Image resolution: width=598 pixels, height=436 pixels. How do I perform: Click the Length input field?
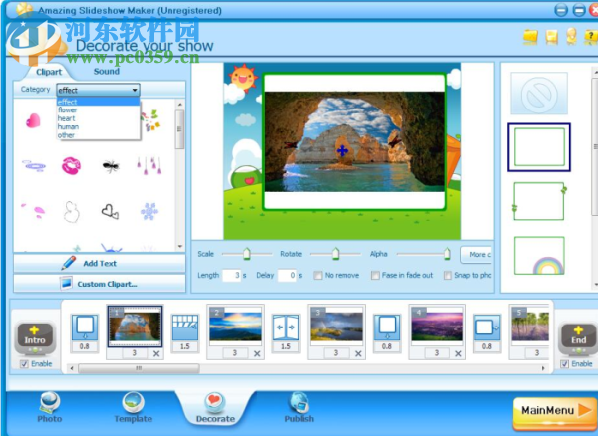[x=232, y=275]
